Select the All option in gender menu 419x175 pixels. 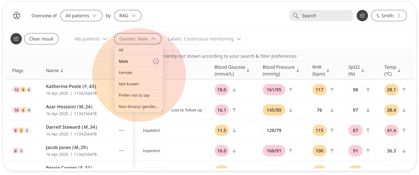click(x=139, y=50)
